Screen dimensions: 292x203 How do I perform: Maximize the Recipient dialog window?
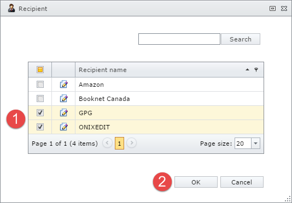tap(272, 8)
